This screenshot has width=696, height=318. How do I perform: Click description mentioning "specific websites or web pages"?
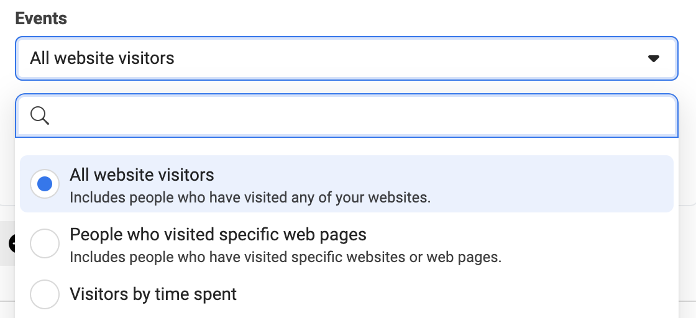(x=285, y=257)
